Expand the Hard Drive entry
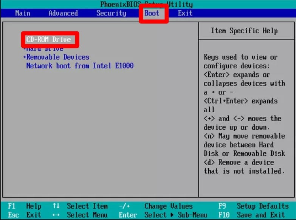The height and width of the screenshot is (220, 296). coord(43,49)
